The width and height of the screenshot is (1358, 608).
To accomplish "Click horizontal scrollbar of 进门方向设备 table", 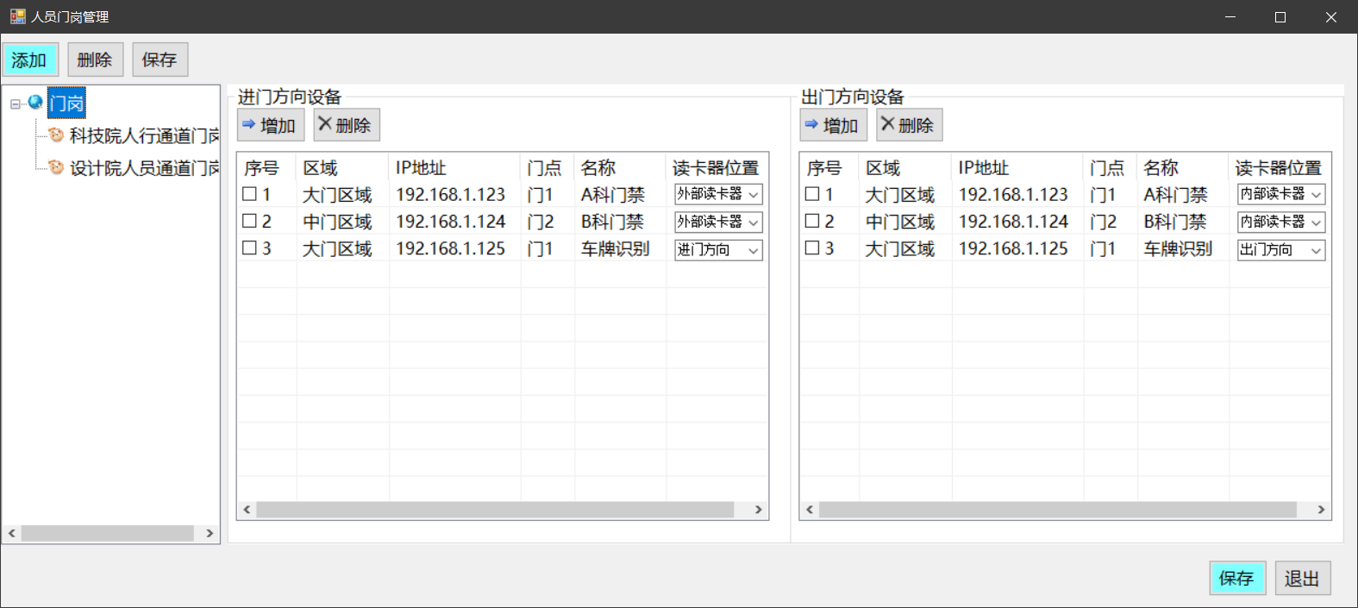I will (494, 510).
